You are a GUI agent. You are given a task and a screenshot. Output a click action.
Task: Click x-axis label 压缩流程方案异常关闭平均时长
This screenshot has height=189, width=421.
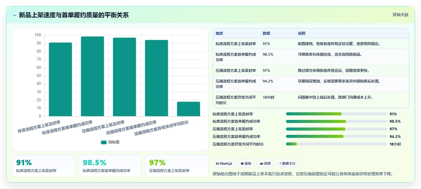[162, 128]
